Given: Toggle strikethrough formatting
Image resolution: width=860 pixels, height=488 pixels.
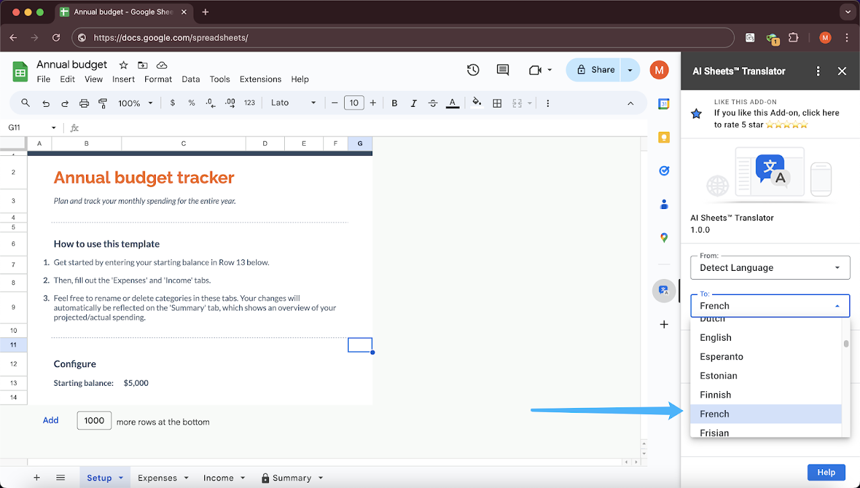Looking at the screenshot, I should 432,103.
